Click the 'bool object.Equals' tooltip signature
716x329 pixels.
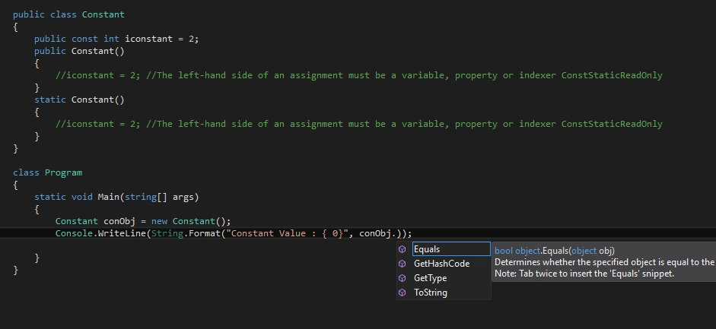(555, 251)
